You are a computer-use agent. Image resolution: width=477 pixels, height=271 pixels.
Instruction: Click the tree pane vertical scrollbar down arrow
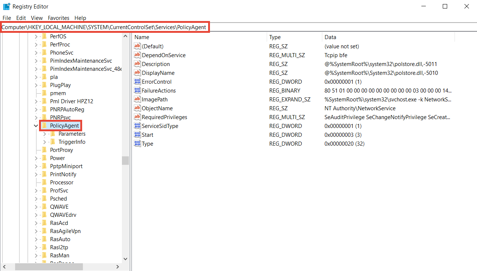pos(125,259)
